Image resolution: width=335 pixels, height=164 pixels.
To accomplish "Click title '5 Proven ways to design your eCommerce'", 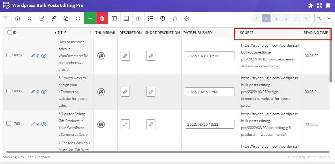I will [x=72, y=91].
